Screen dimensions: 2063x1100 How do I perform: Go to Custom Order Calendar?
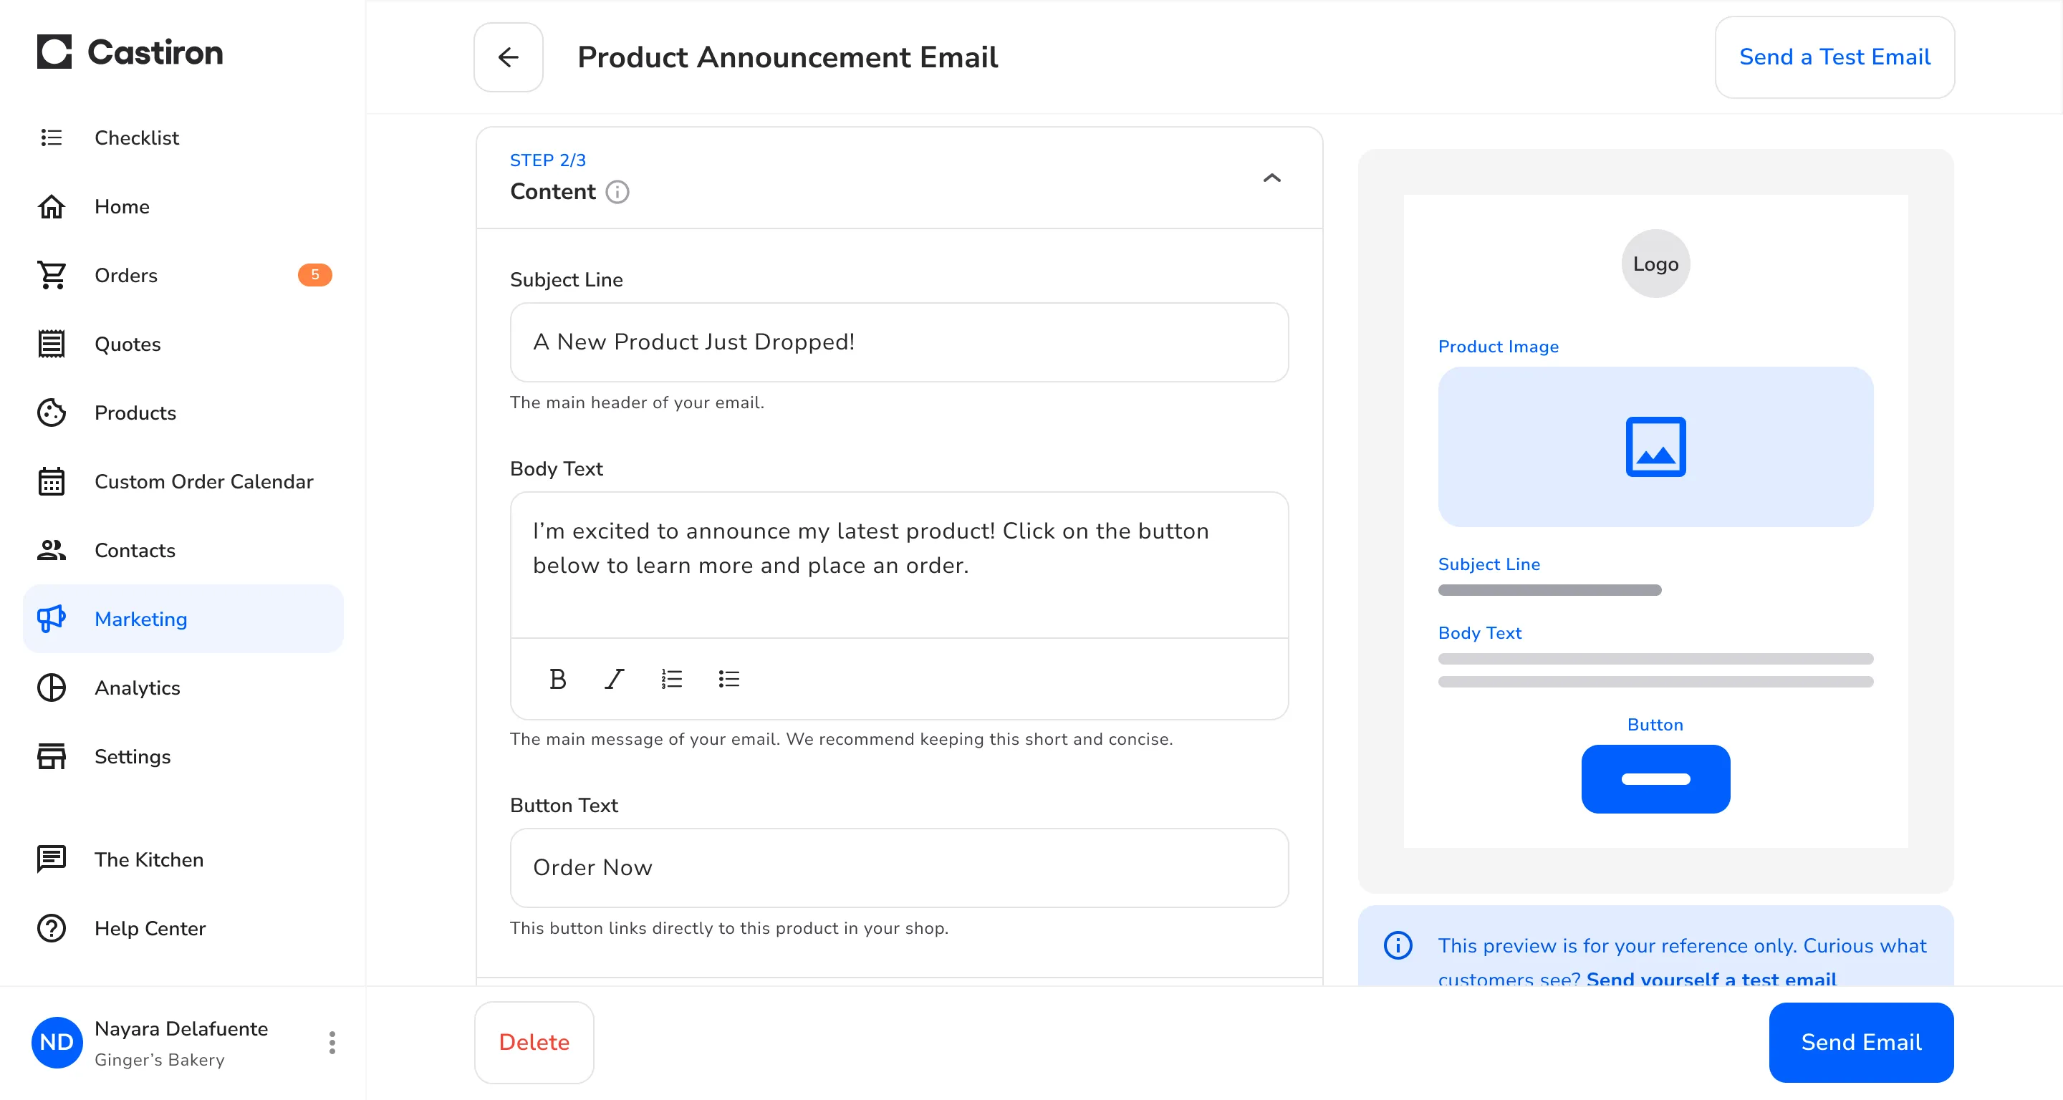coord(203,481)
